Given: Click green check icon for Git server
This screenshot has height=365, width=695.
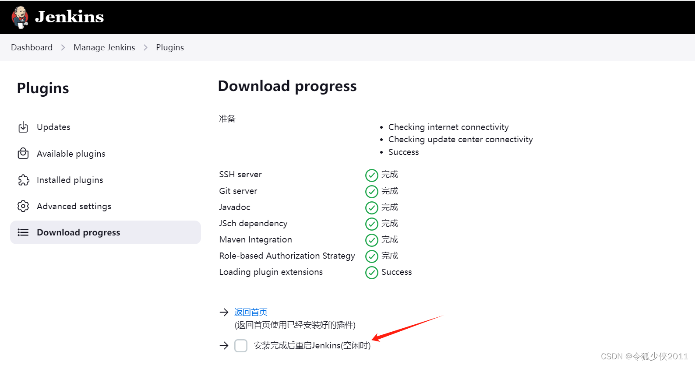Looking at the screenshot, I should [x=372, y=192].
